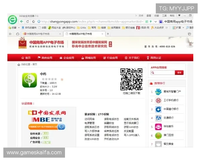The image size is (201, 161).
Task: Click the orange certification badge banner
Action: coord(47,127)
